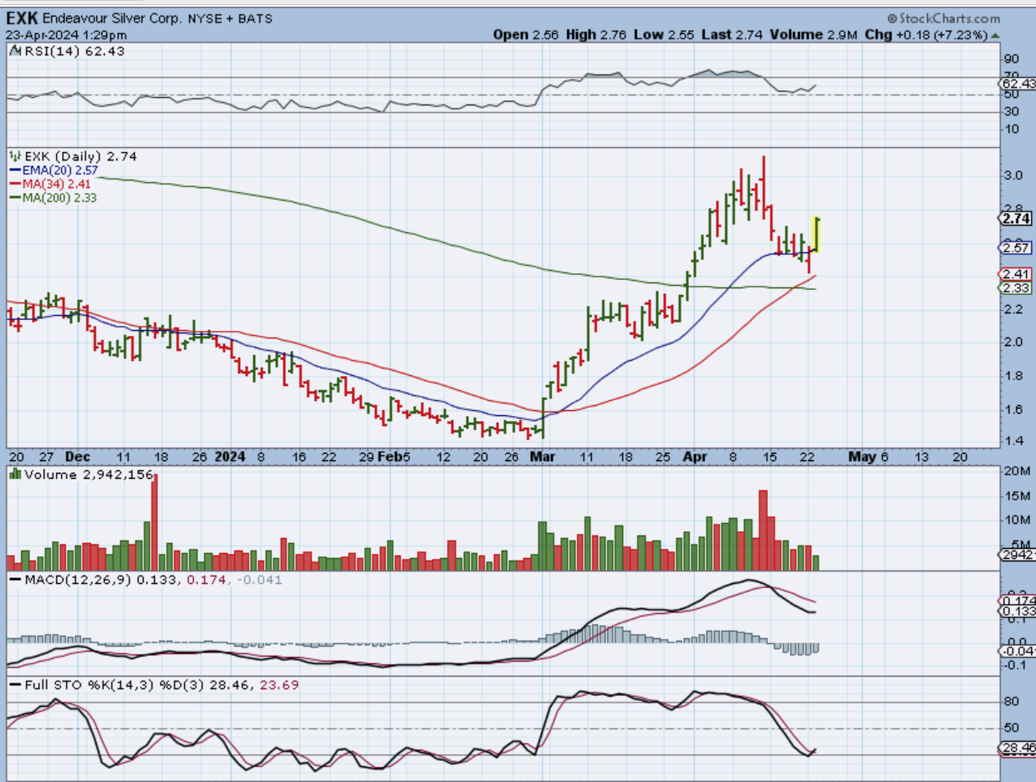Click the 3.0 price axis label
This screenshot has width=1036, height=782.
point(1013,175)
